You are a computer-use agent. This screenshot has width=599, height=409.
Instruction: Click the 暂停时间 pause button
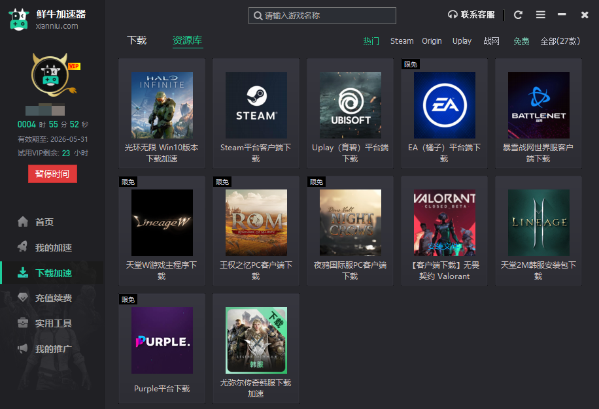pyautogui.click(x=52, y=174)
